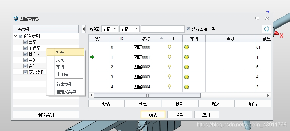
Task: Click the freeze circle icon for 图层0000
Action: pyautogui.click(x=186, y=47)
